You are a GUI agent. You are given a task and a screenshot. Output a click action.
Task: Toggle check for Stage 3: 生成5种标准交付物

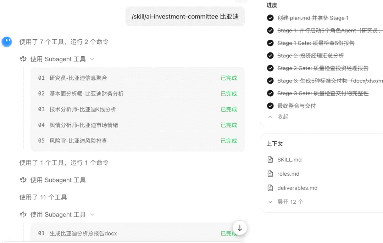click(x=270, y=81)
